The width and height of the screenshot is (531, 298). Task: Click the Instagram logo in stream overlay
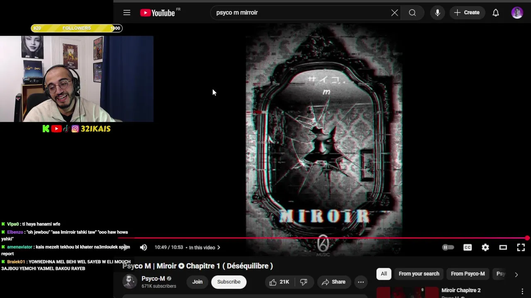[75, 129]
